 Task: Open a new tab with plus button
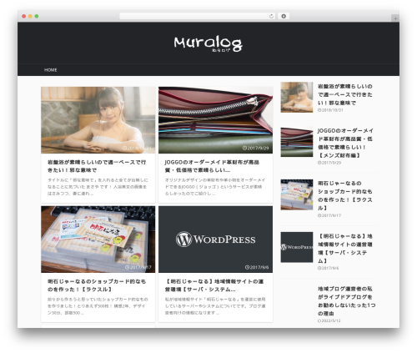(395, 18)
